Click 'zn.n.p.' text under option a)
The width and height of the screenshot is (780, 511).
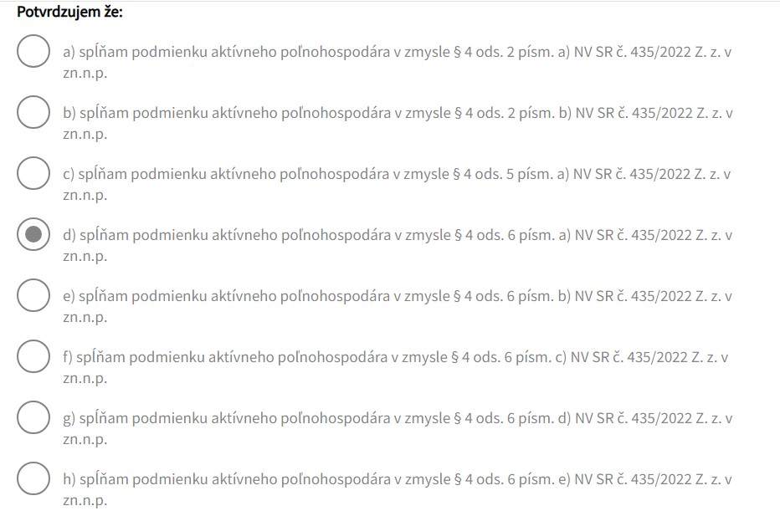[85, 74]
